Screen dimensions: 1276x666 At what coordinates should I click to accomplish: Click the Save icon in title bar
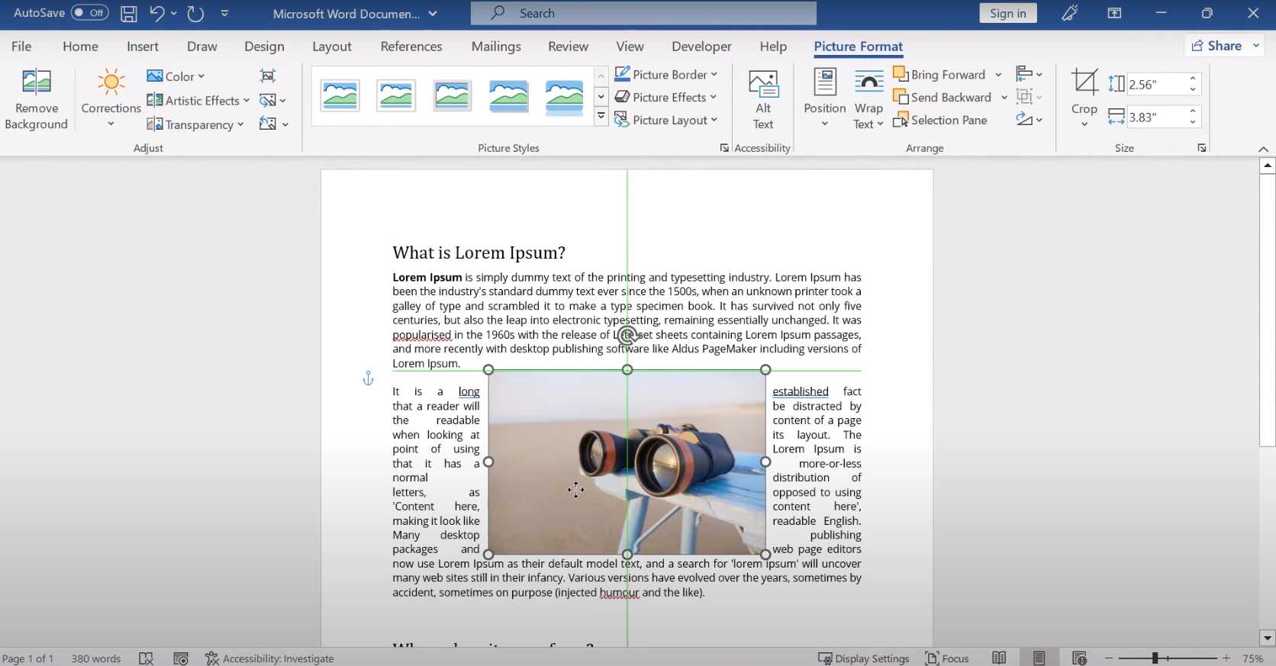point(129,14)
